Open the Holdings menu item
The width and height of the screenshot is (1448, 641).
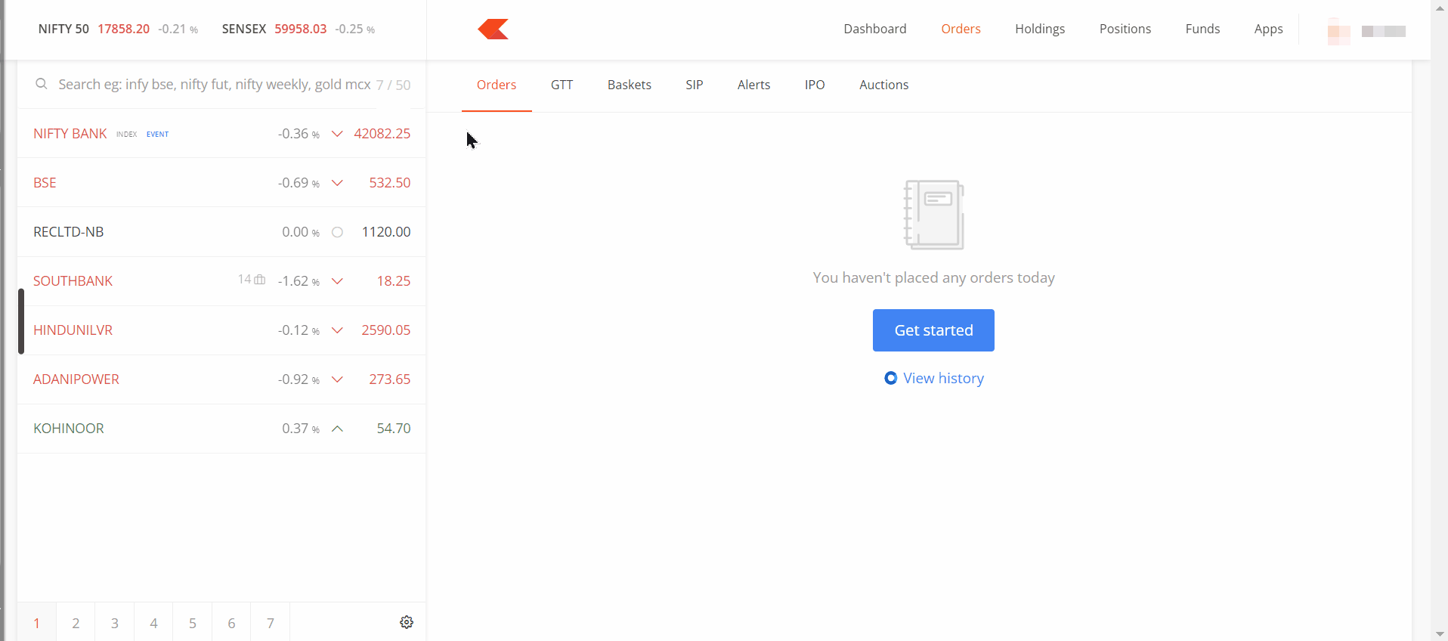1039,29
